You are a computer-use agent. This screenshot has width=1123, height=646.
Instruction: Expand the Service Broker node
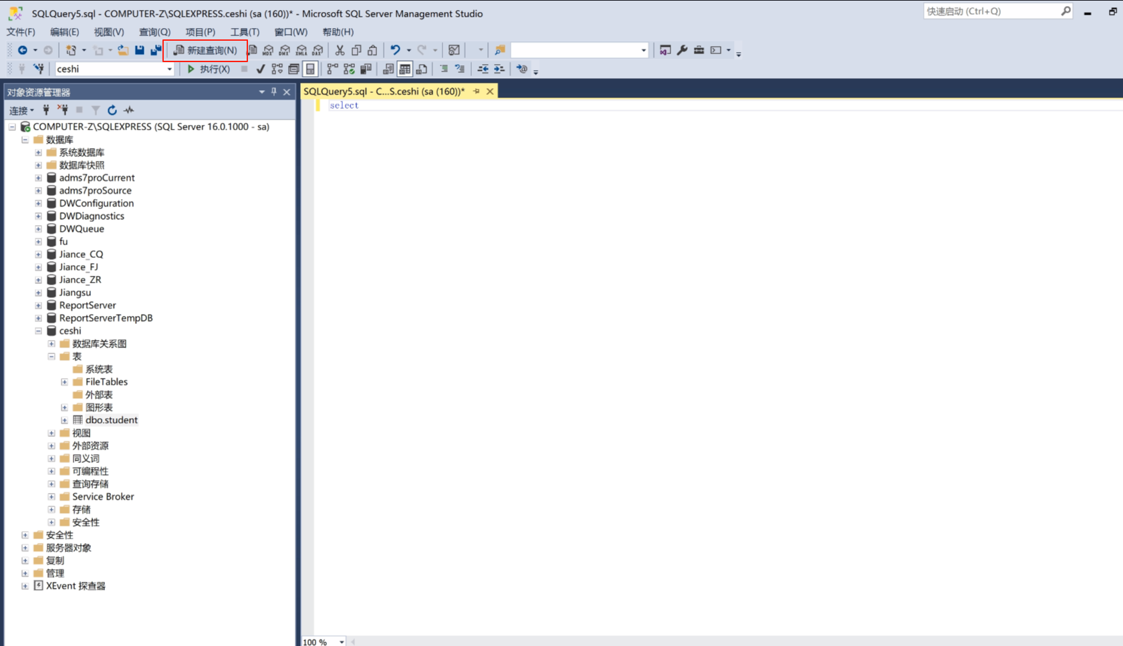[x=51, y=497]
